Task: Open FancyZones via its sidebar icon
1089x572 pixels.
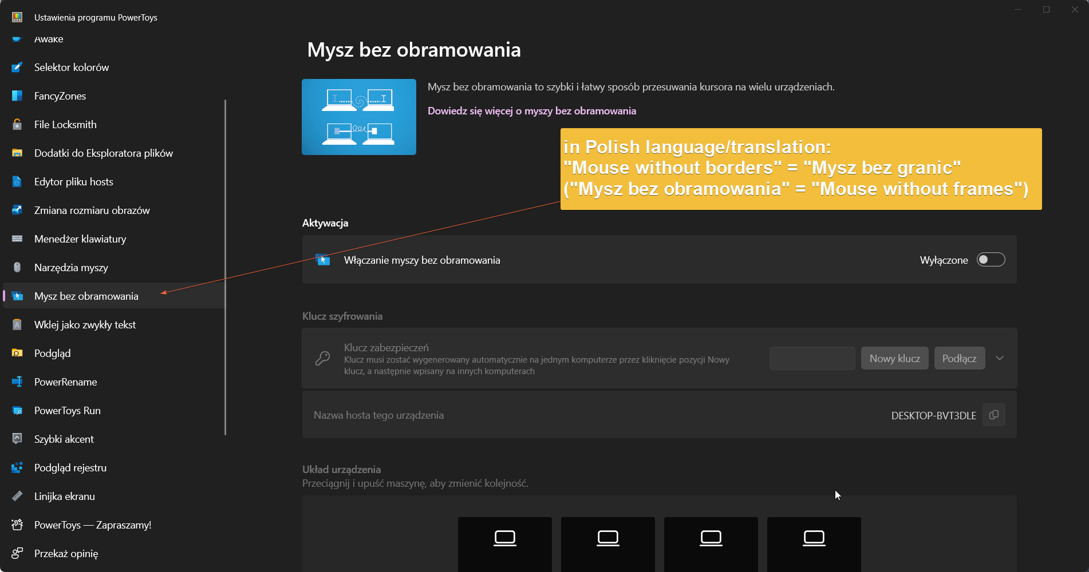Action: point(17,96)
